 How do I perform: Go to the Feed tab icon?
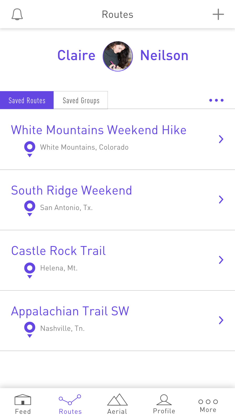pyautogui.click(x=23, y=400)
